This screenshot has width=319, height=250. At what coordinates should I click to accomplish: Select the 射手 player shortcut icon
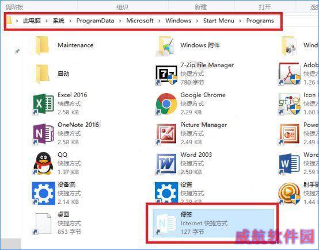(289, 193)
